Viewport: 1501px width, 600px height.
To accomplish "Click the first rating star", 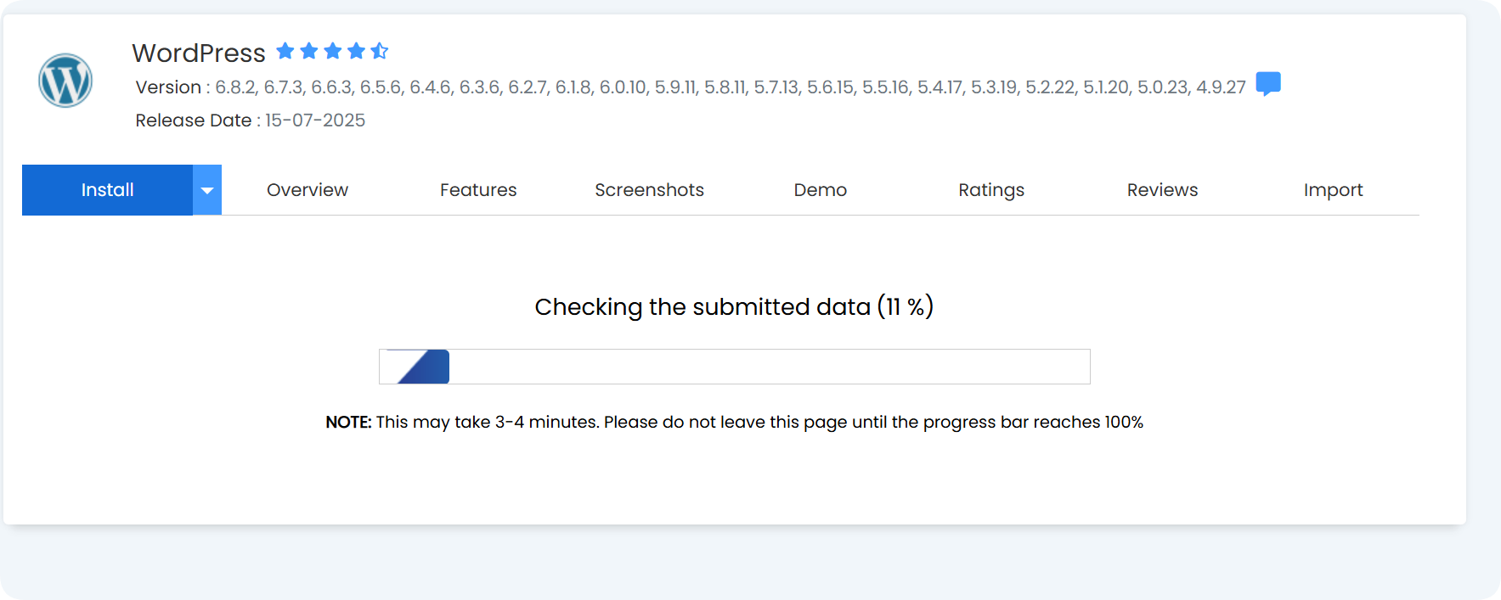I will tap(285, 51).
